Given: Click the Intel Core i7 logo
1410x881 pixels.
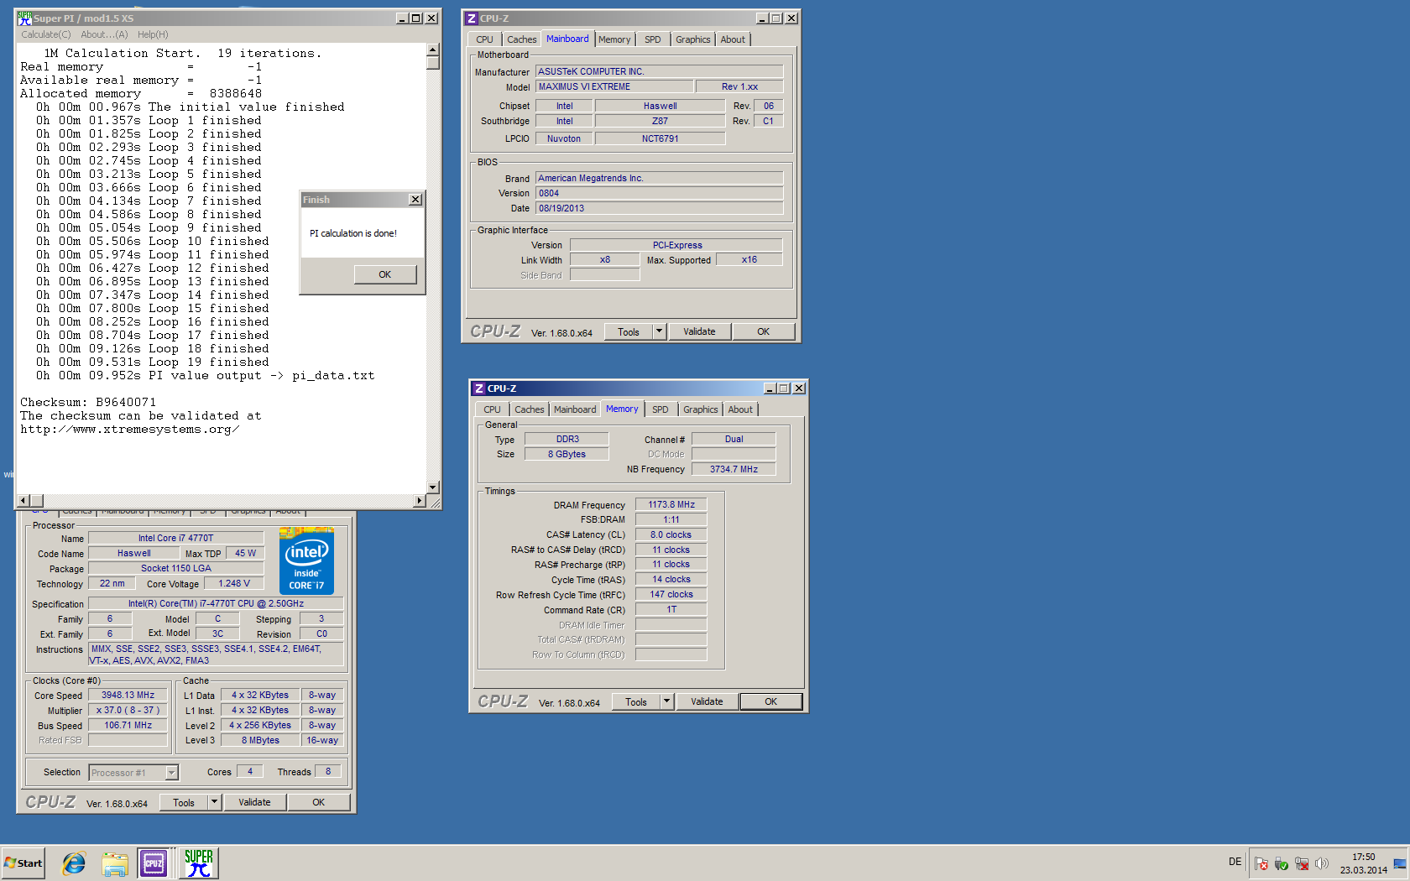Looking at the screenshot, I should tap(306, 560).
